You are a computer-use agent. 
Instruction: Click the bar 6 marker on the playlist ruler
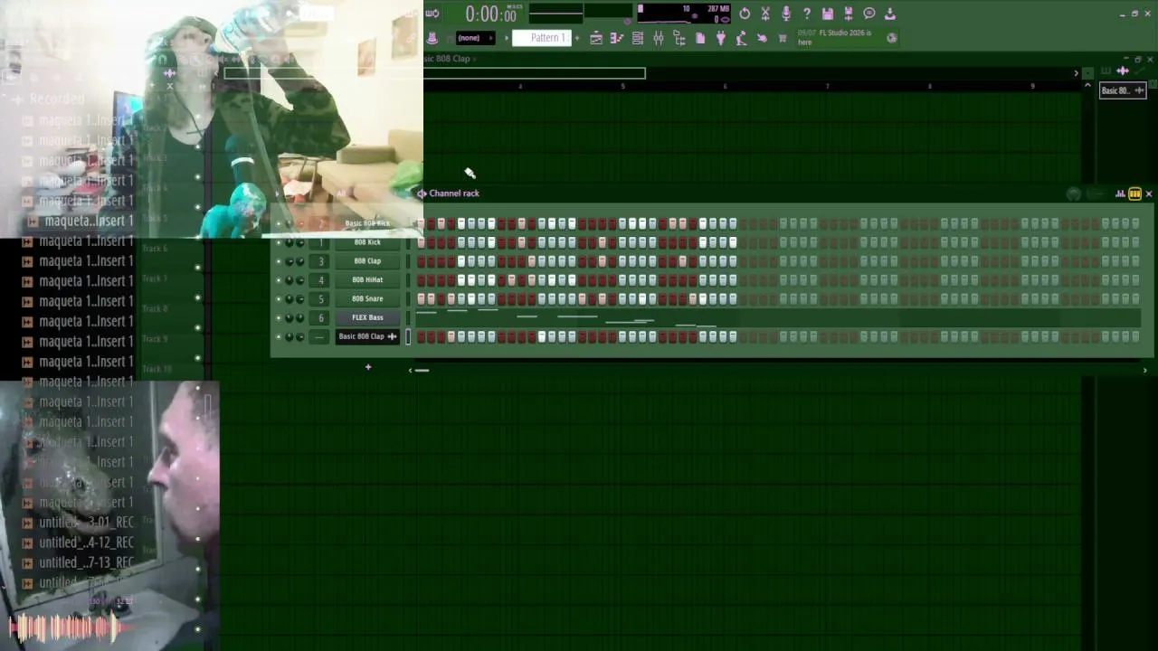coord(725,86)
